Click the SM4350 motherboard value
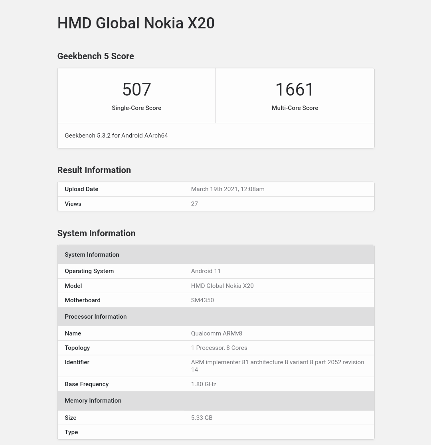Image resolution: width=431 pixels, height=445 pixels. [202, 300]
